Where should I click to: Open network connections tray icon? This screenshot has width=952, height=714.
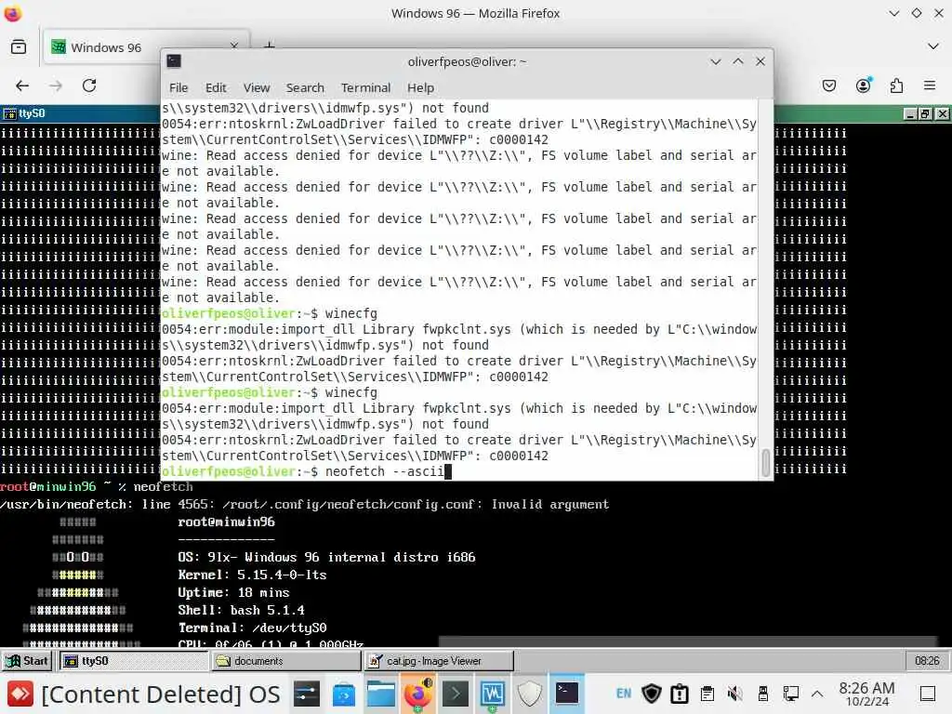790,694
